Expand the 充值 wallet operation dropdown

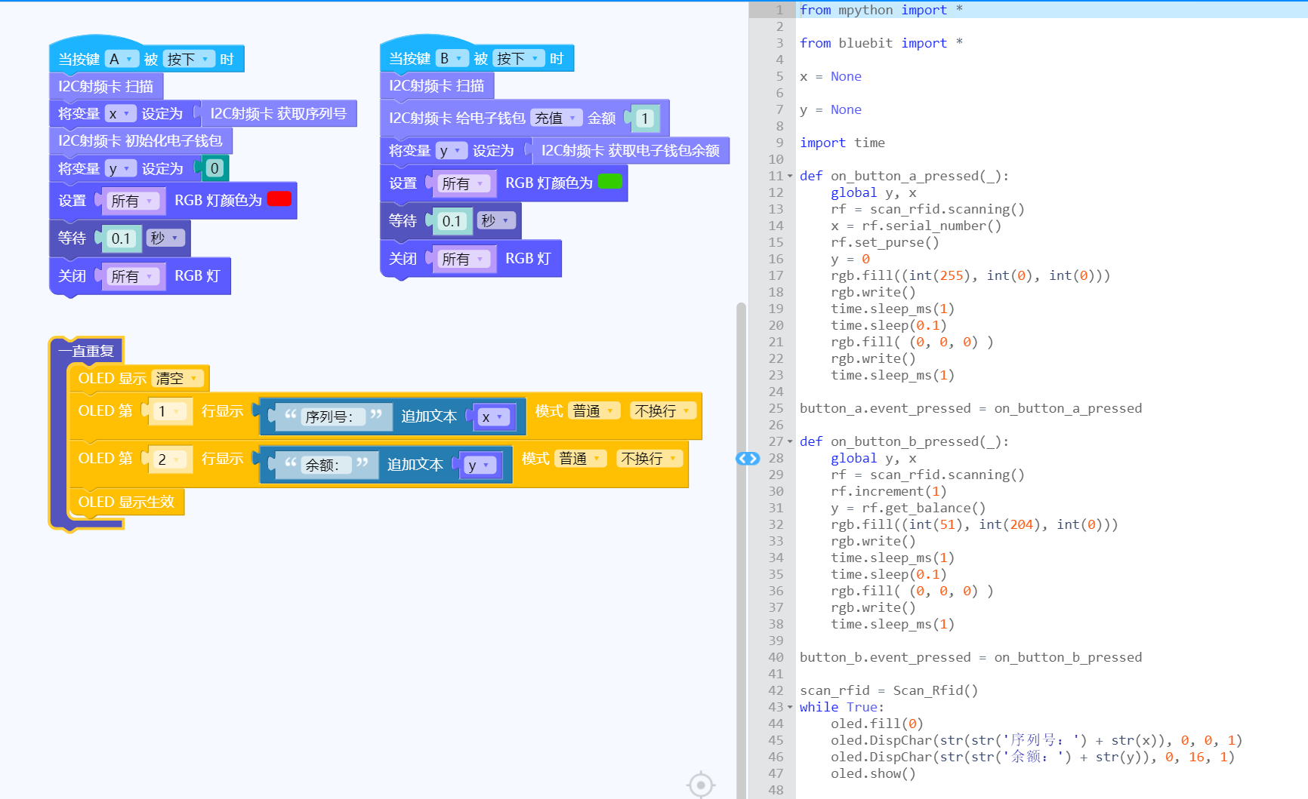(x=556, y=118)
